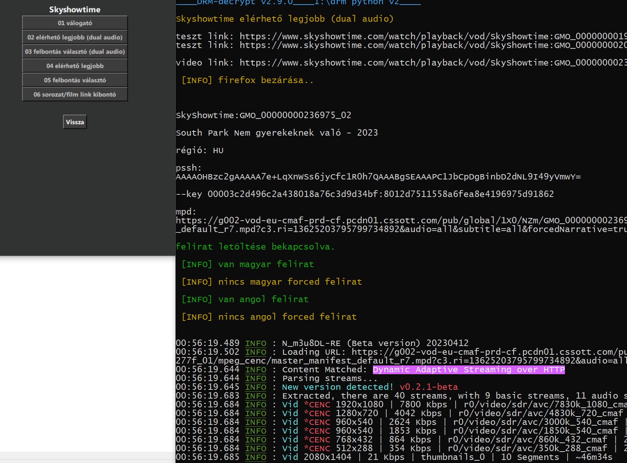The width and height of the screenshot is (627, 463).
Task: Launch 06 sorozat/film link kibontó
Action: 75,95
